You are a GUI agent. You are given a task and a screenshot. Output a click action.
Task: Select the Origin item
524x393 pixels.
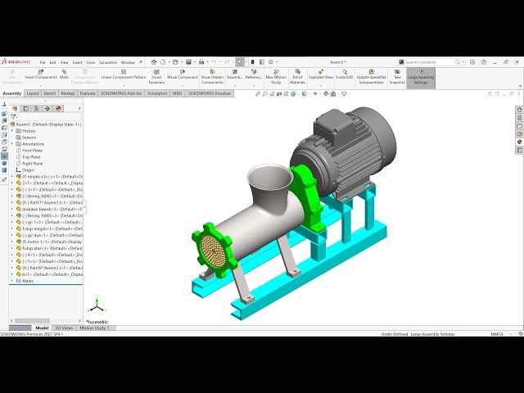pos(28,170)
